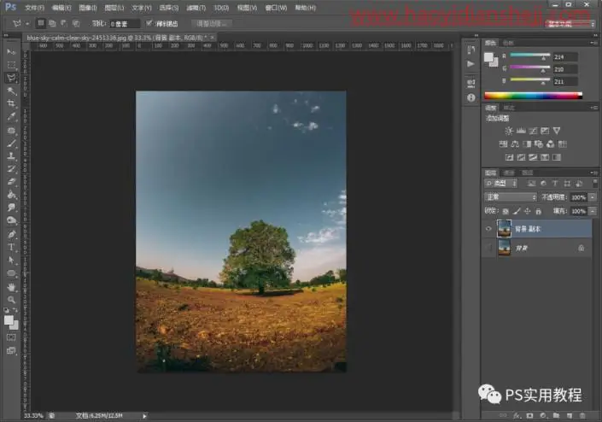This screenshot has height=422, width=602.
Task: Add a Curves adjustment
Action: point(533,131)
